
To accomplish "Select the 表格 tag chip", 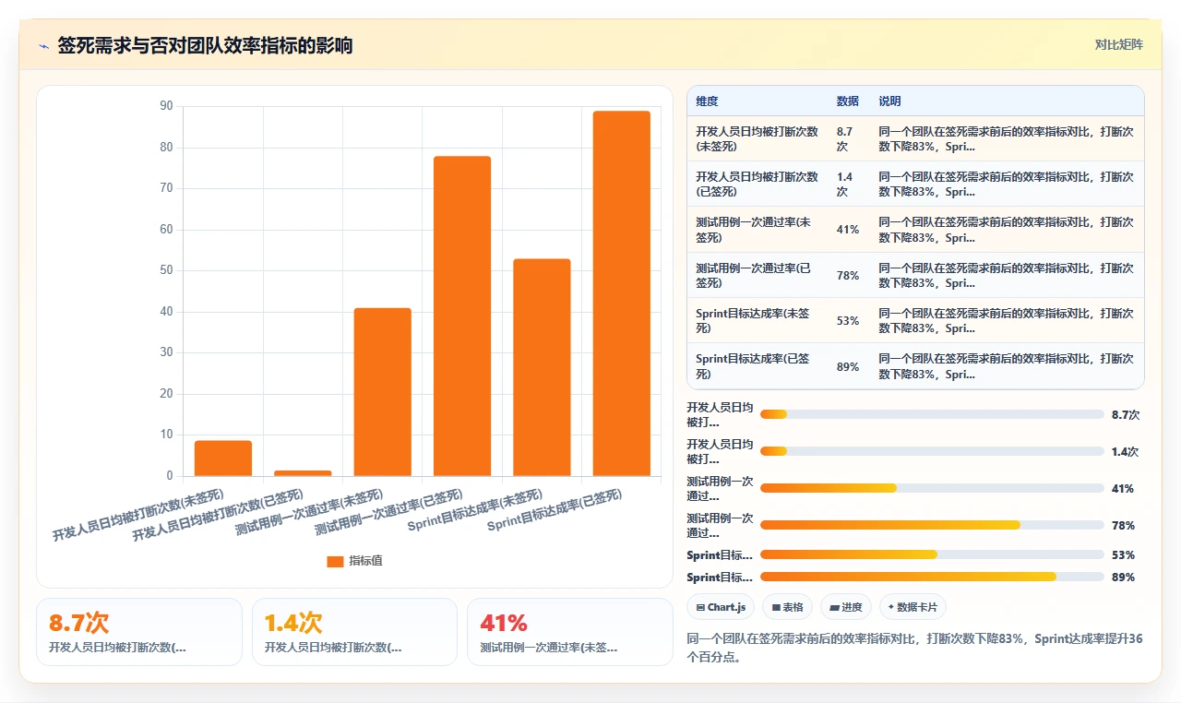I will [787, 607].
